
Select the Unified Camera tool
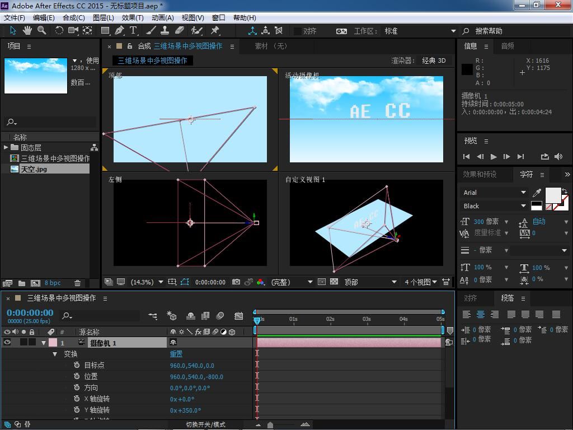click(x=73, y=31)
